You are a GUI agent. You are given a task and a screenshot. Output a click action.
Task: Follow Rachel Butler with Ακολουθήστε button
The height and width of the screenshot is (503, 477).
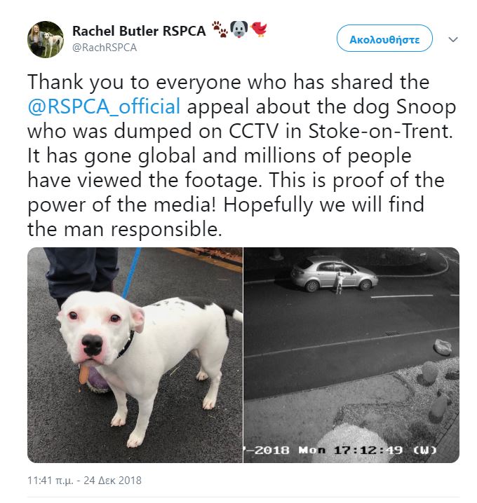pyautogui.click(x=384, y=39)
